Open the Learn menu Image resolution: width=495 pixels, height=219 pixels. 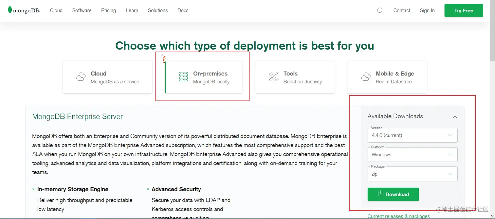pyautogui.click(x=132, y=10)
